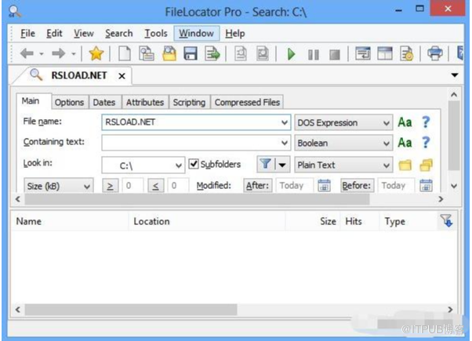Open the File menu
472x341 pixels.
coord(27,33)
